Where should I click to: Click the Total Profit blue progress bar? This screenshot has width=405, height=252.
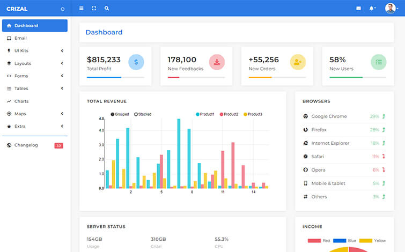(x=104, y=77)
